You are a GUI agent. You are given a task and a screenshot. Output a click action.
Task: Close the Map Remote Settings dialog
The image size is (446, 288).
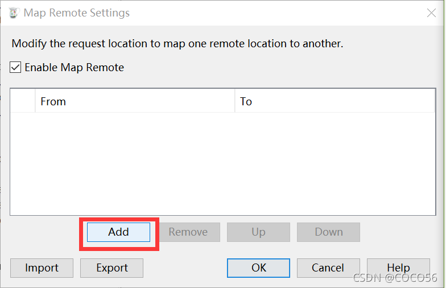[431, 13]
